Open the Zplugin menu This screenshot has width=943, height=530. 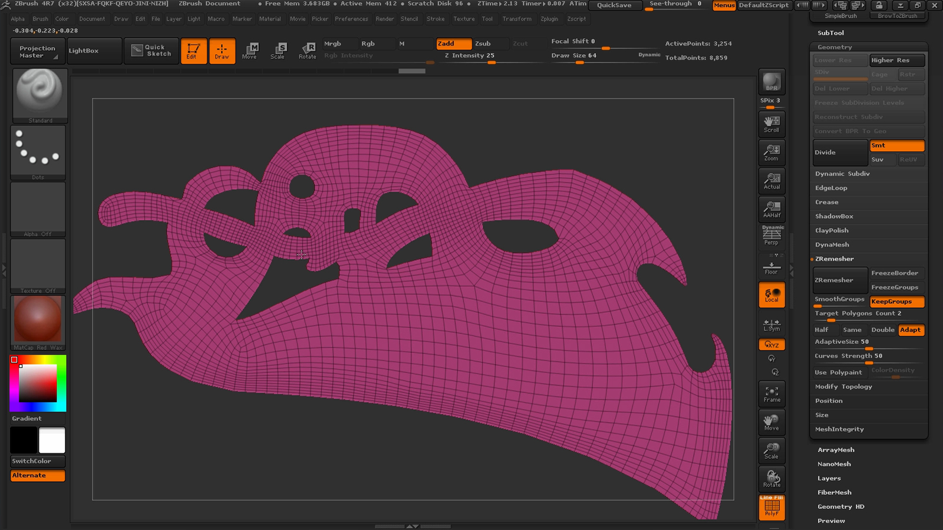pos(549,19)
